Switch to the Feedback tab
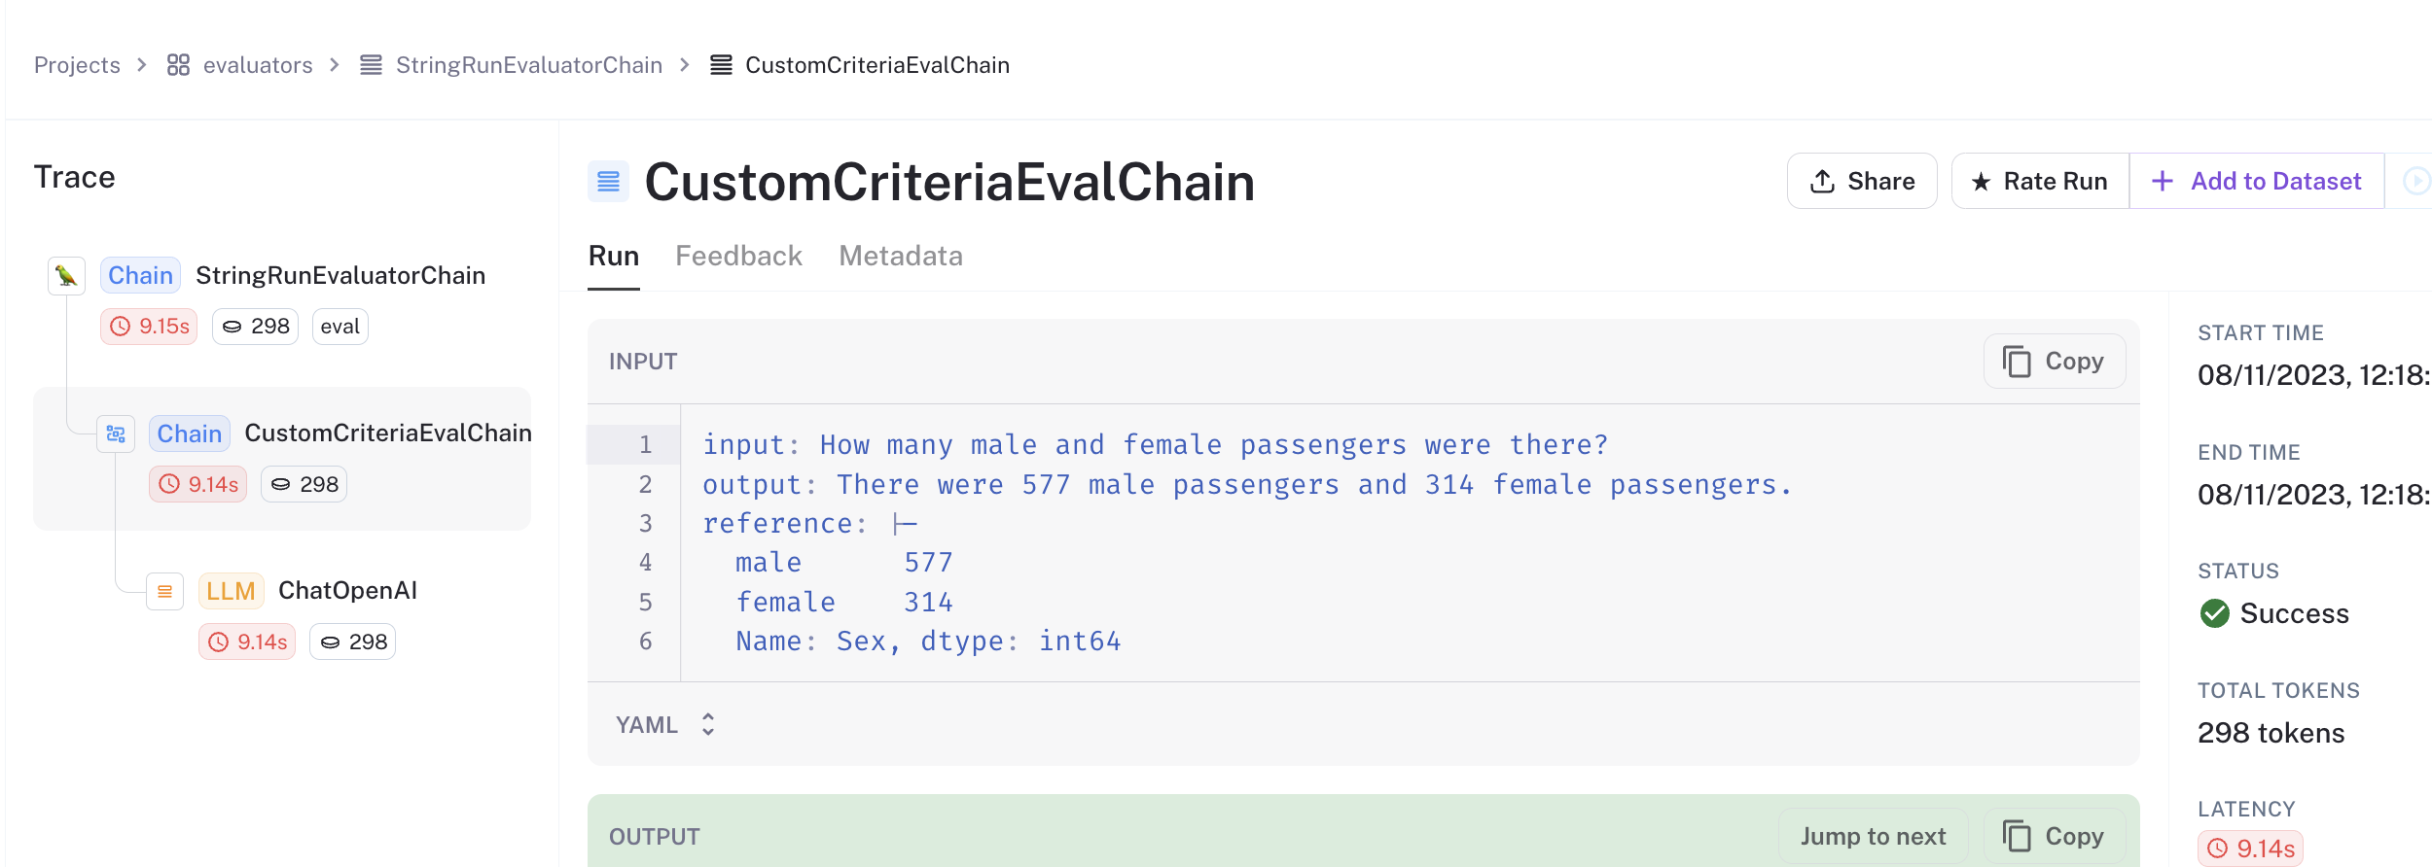This screenshot has height=867, width=2432. [738, 256]
